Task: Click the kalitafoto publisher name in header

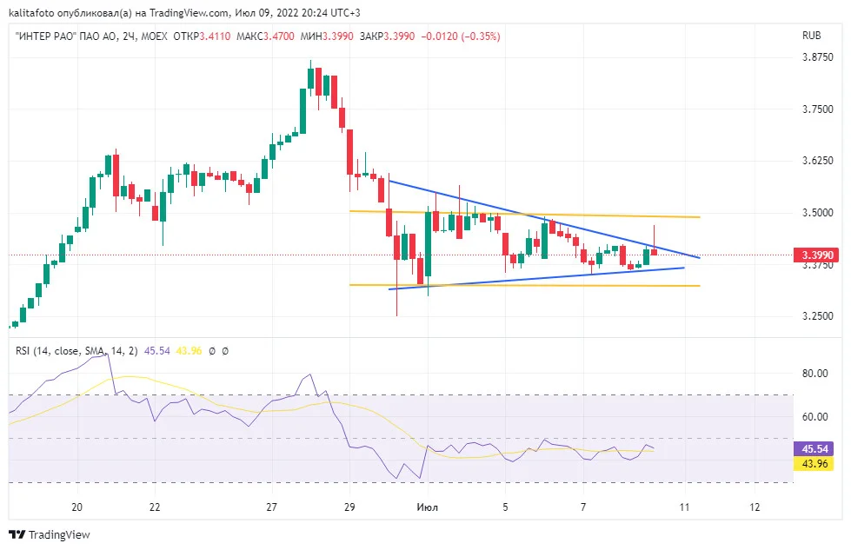Action: [x=31, y=12]
